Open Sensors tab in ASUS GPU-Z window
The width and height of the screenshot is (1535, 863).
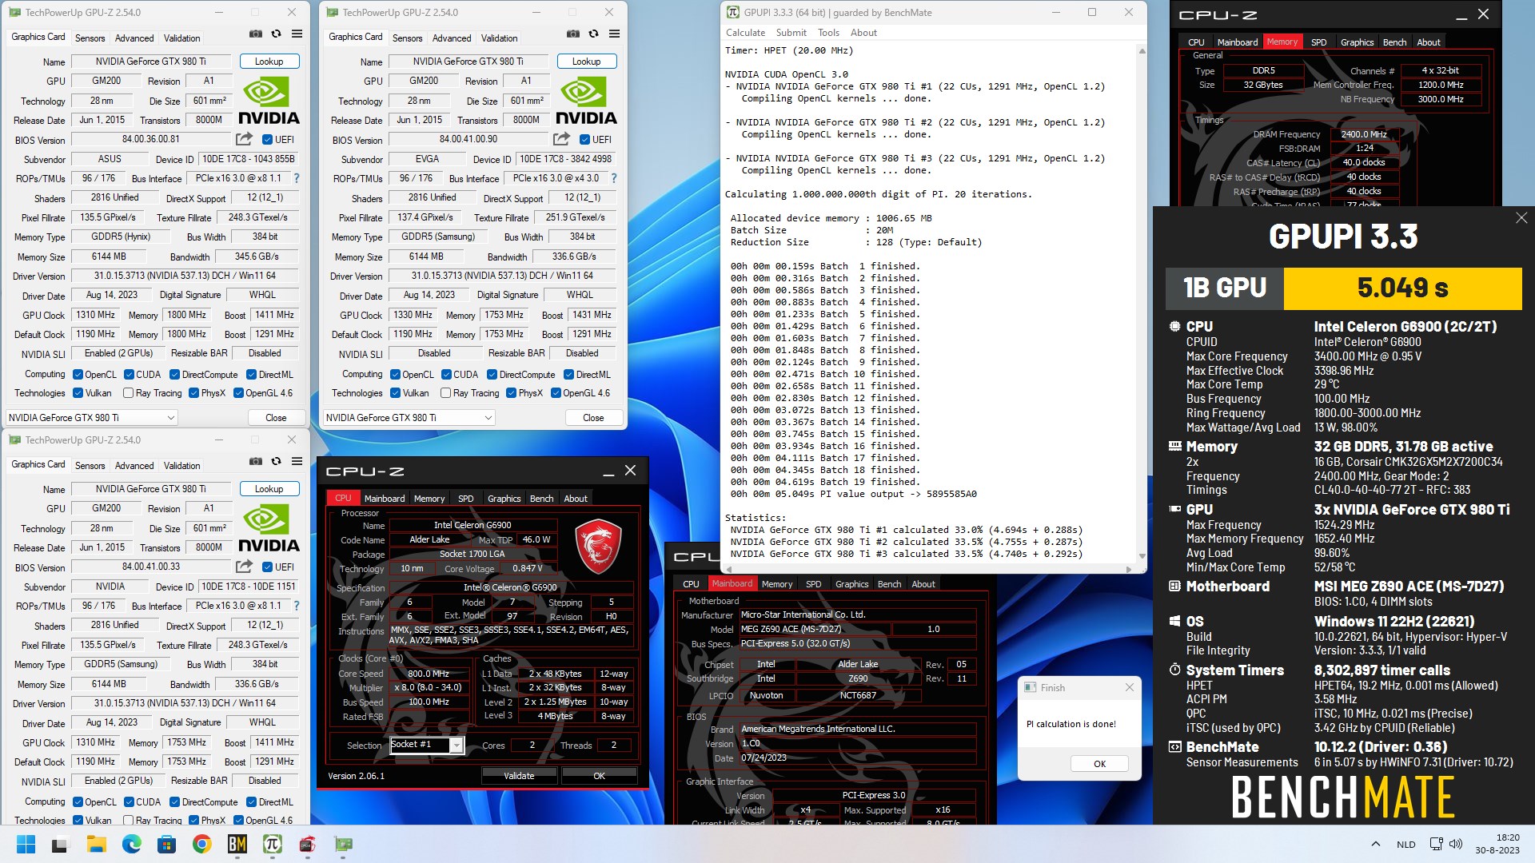[90, 38]
